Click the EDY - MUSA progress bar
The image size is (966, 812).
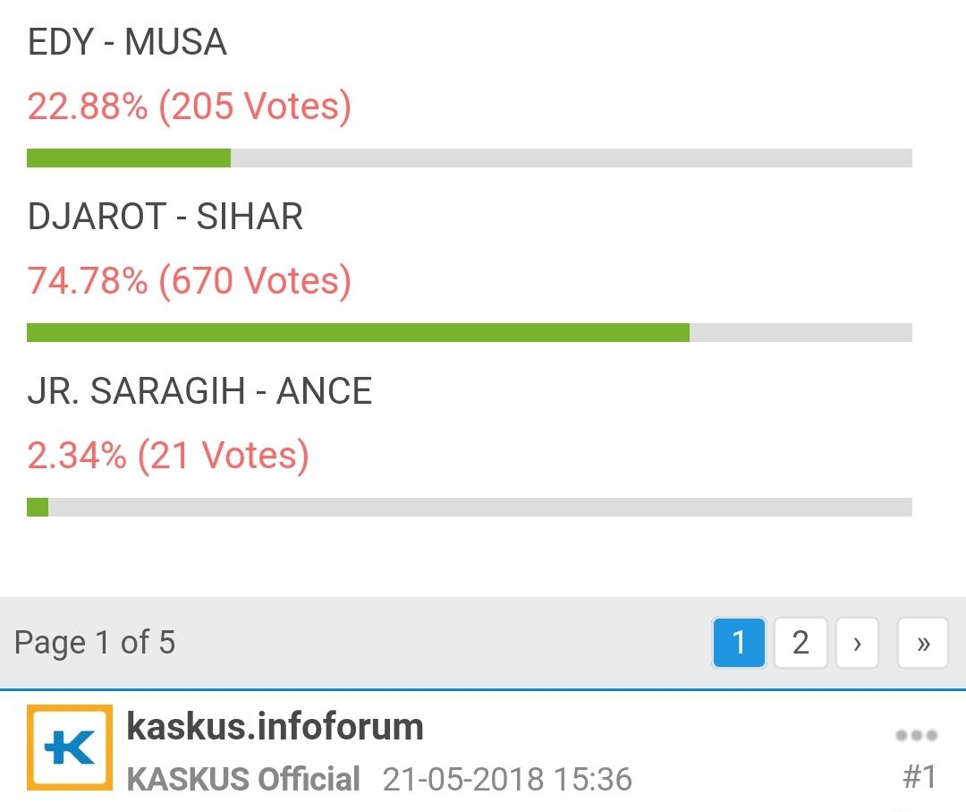(470, 158)
